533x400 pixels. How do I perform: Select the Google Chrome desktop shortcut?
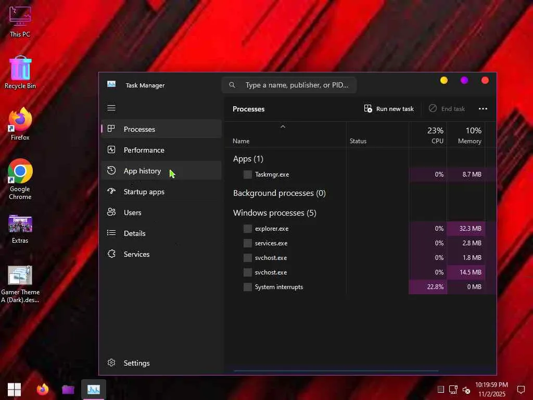coord(20,180)
